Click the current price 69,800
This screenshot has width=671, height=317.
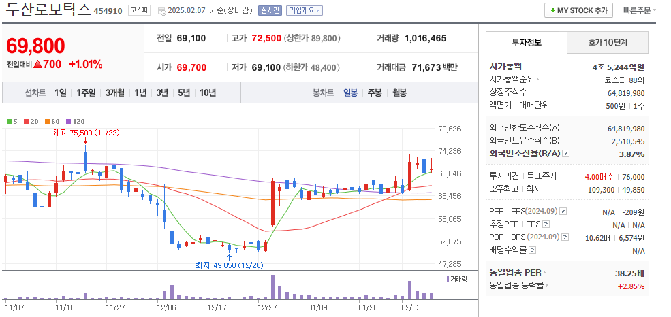pyautogui.click(x=35, y=46)
